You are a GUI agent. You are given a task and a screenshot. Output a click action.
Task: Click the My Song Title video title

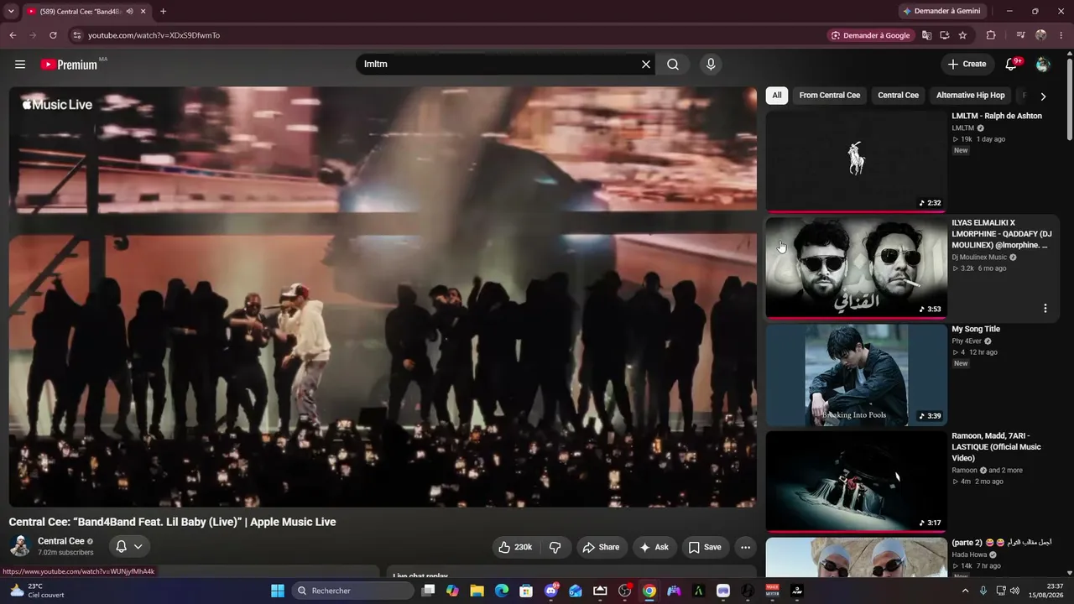tap(976, 329)
